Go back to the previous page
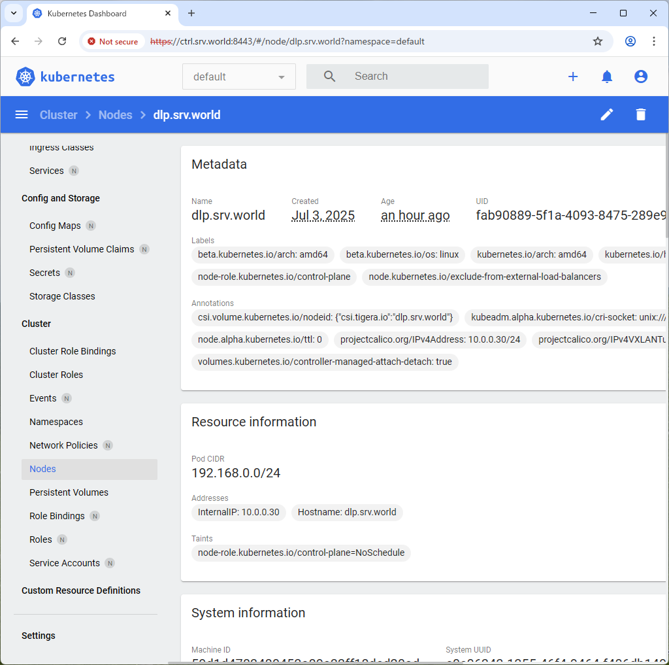Screen dimensions: 669x665 tap(16, 41)
